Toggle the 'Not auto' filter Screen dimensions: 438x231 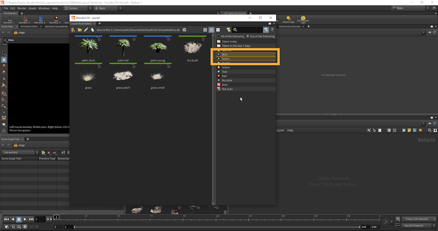point(246,89)
